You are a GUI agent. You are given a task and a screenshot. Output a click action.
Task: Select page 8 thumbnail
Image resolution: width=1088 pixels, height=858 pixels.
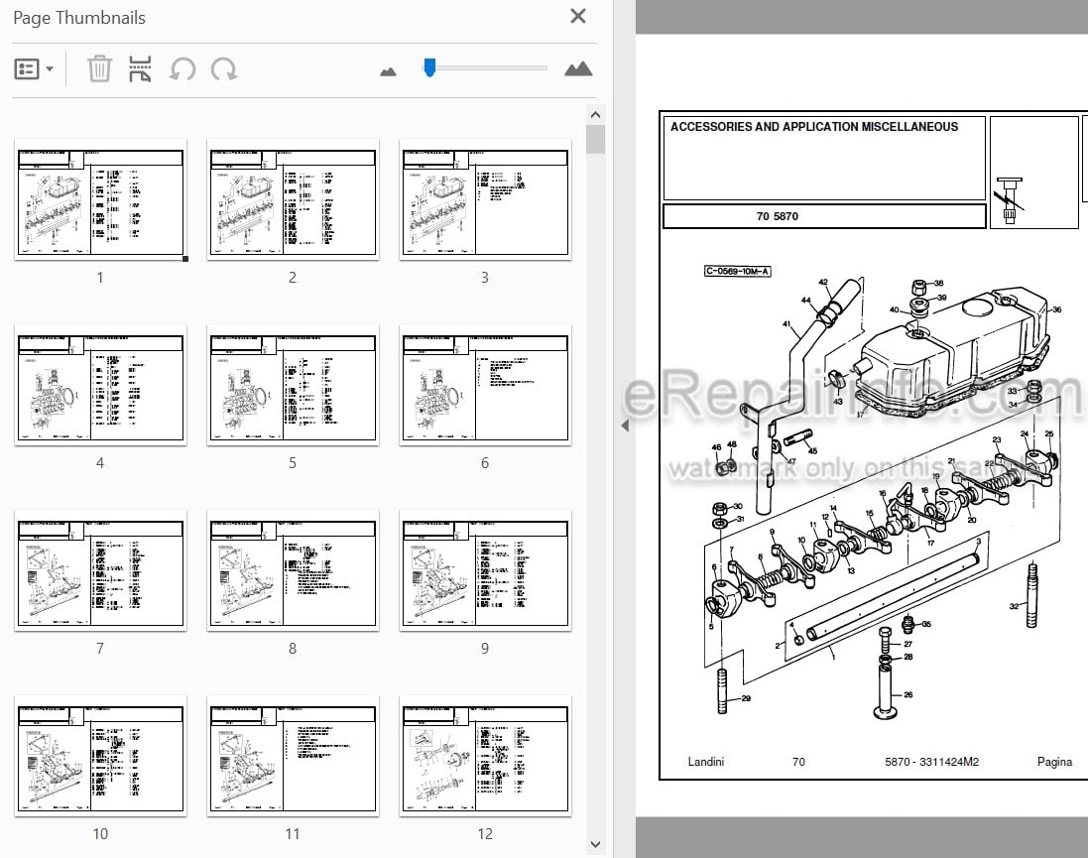293,570
